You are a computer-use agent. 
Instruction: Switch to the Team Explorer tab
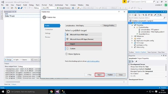152,52
